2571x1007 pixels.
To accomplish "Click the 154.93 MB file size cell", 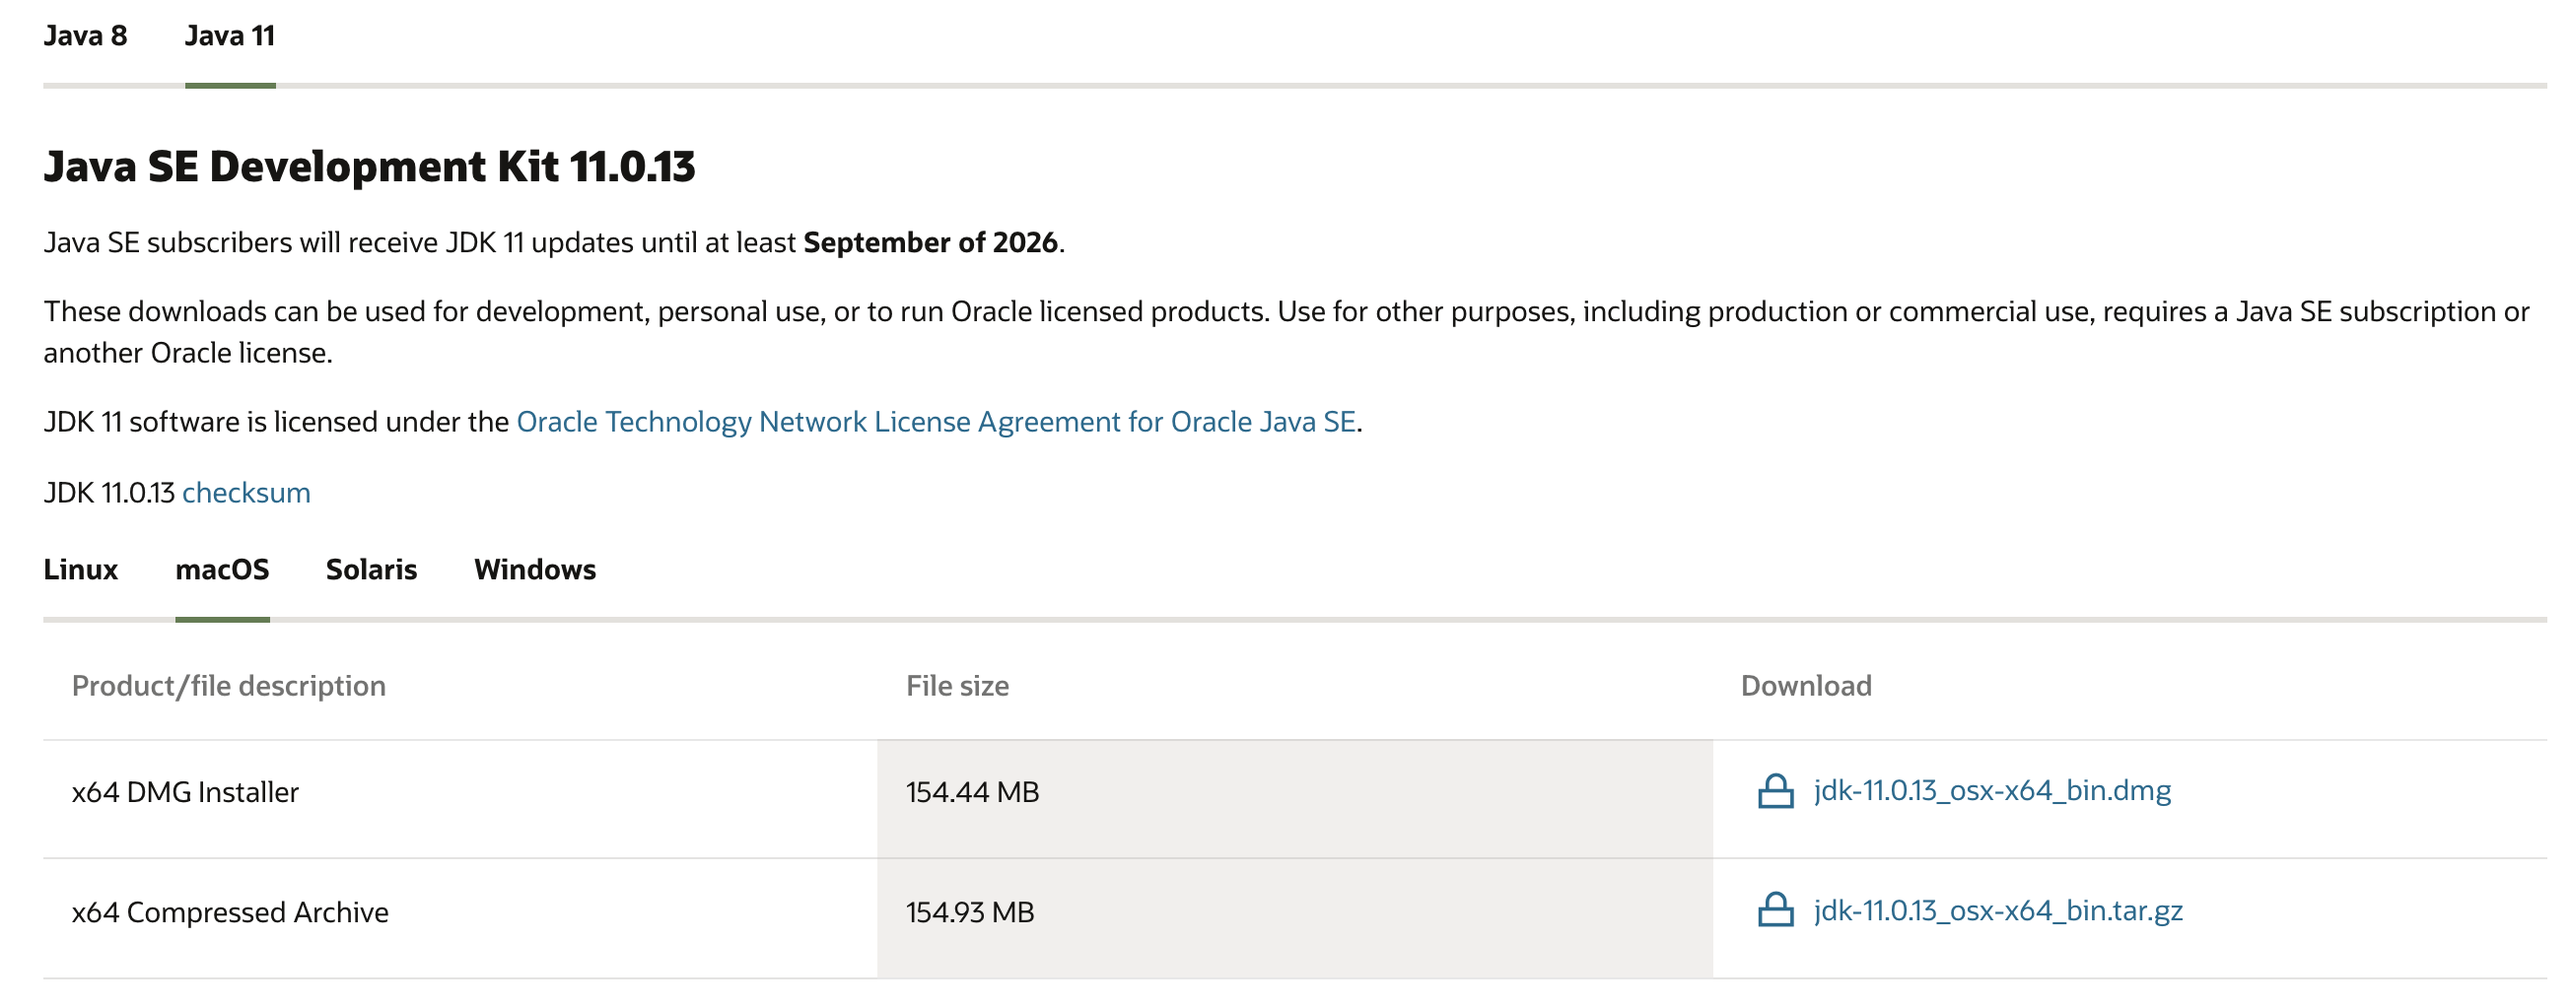I will (969, 912).
